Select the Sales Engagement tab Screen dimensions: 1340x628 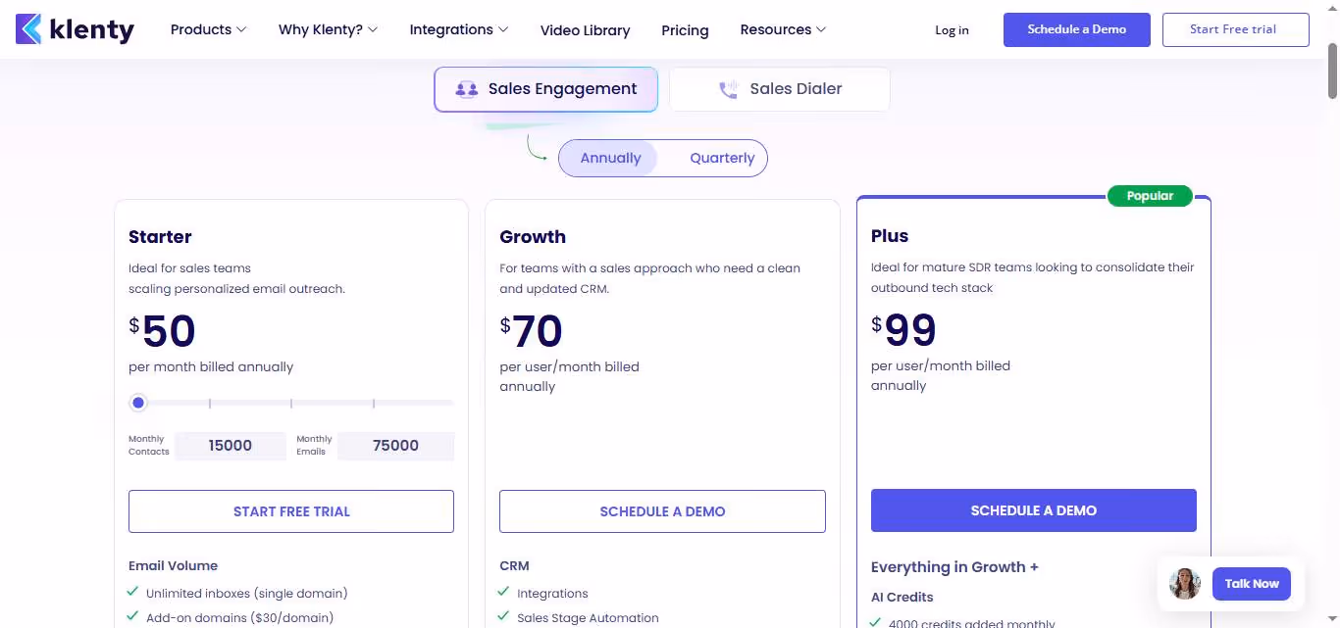point(546,89)
